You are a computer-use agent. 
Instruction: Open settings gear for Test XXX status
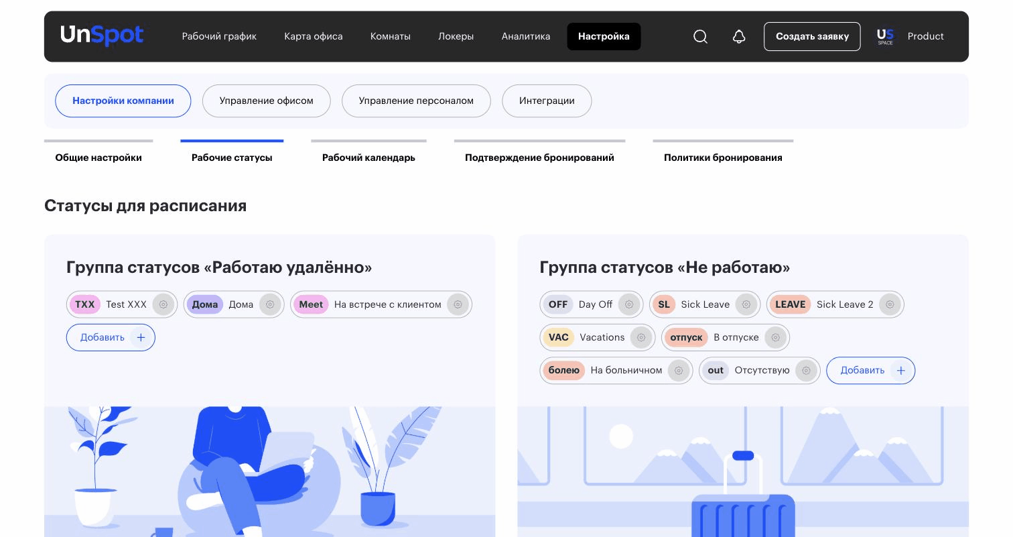[163, 304]
